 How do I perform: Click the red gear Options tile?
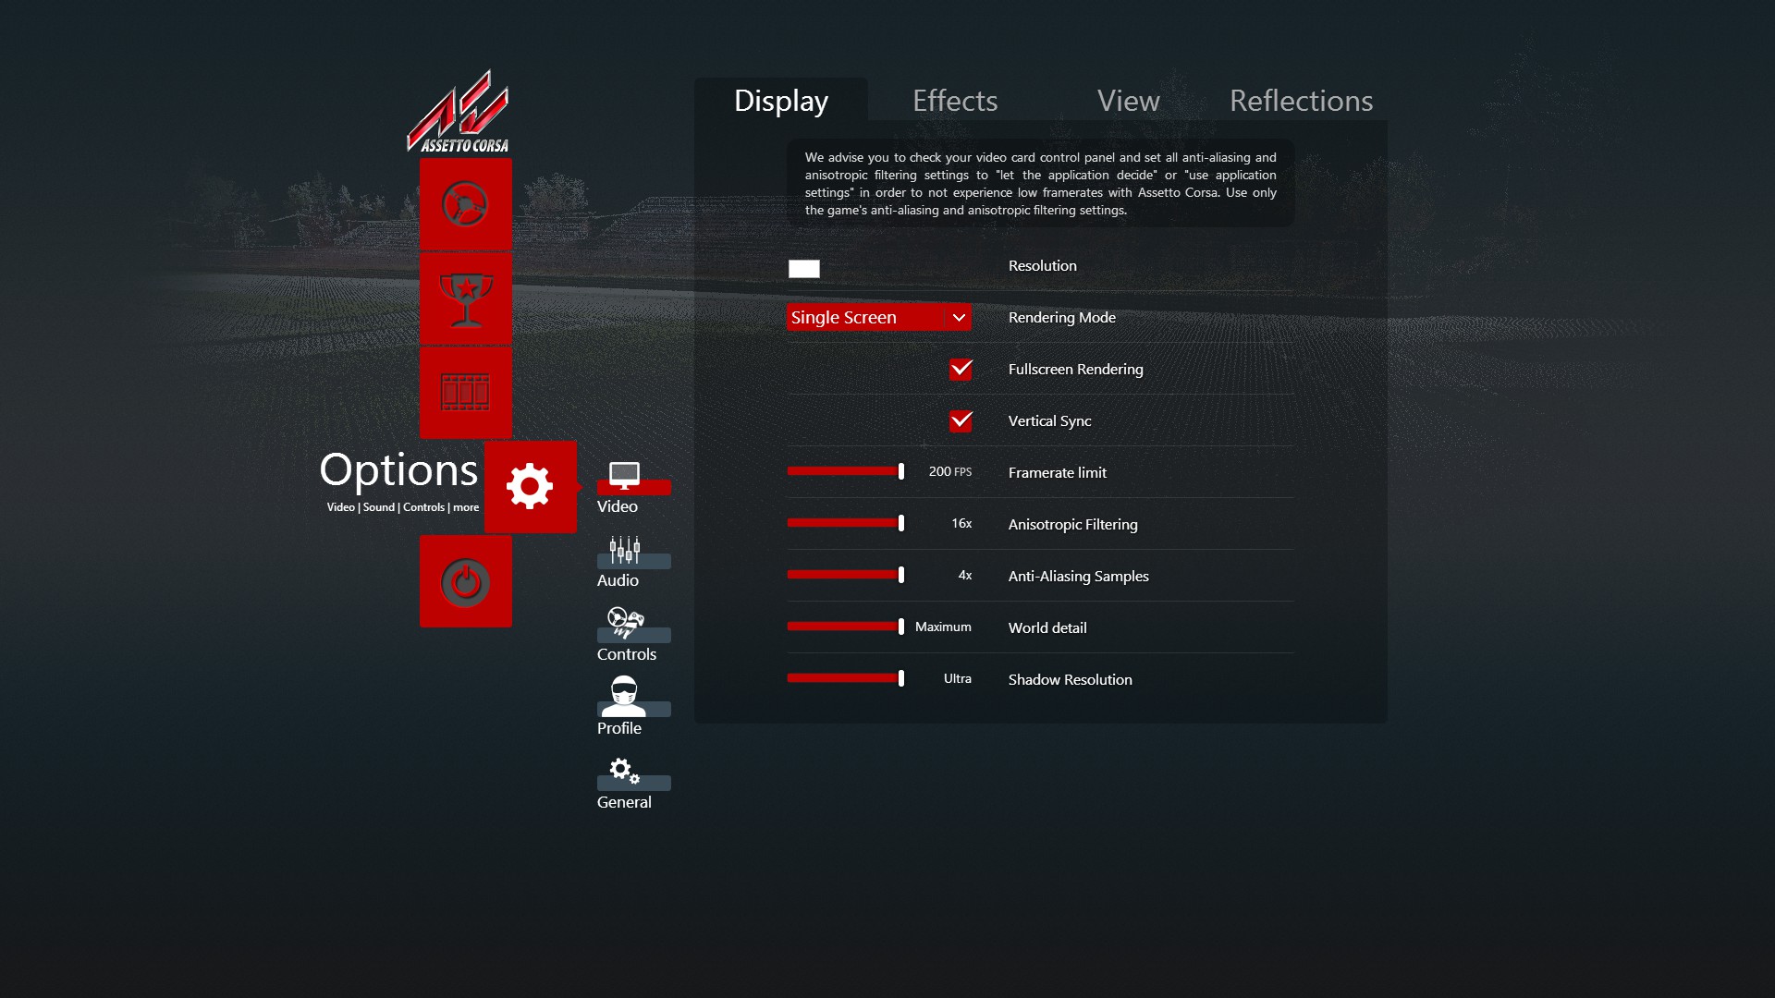pos(530,487)
